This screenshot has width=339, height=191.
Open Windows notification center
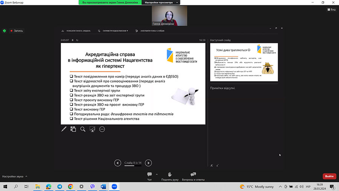332,186
